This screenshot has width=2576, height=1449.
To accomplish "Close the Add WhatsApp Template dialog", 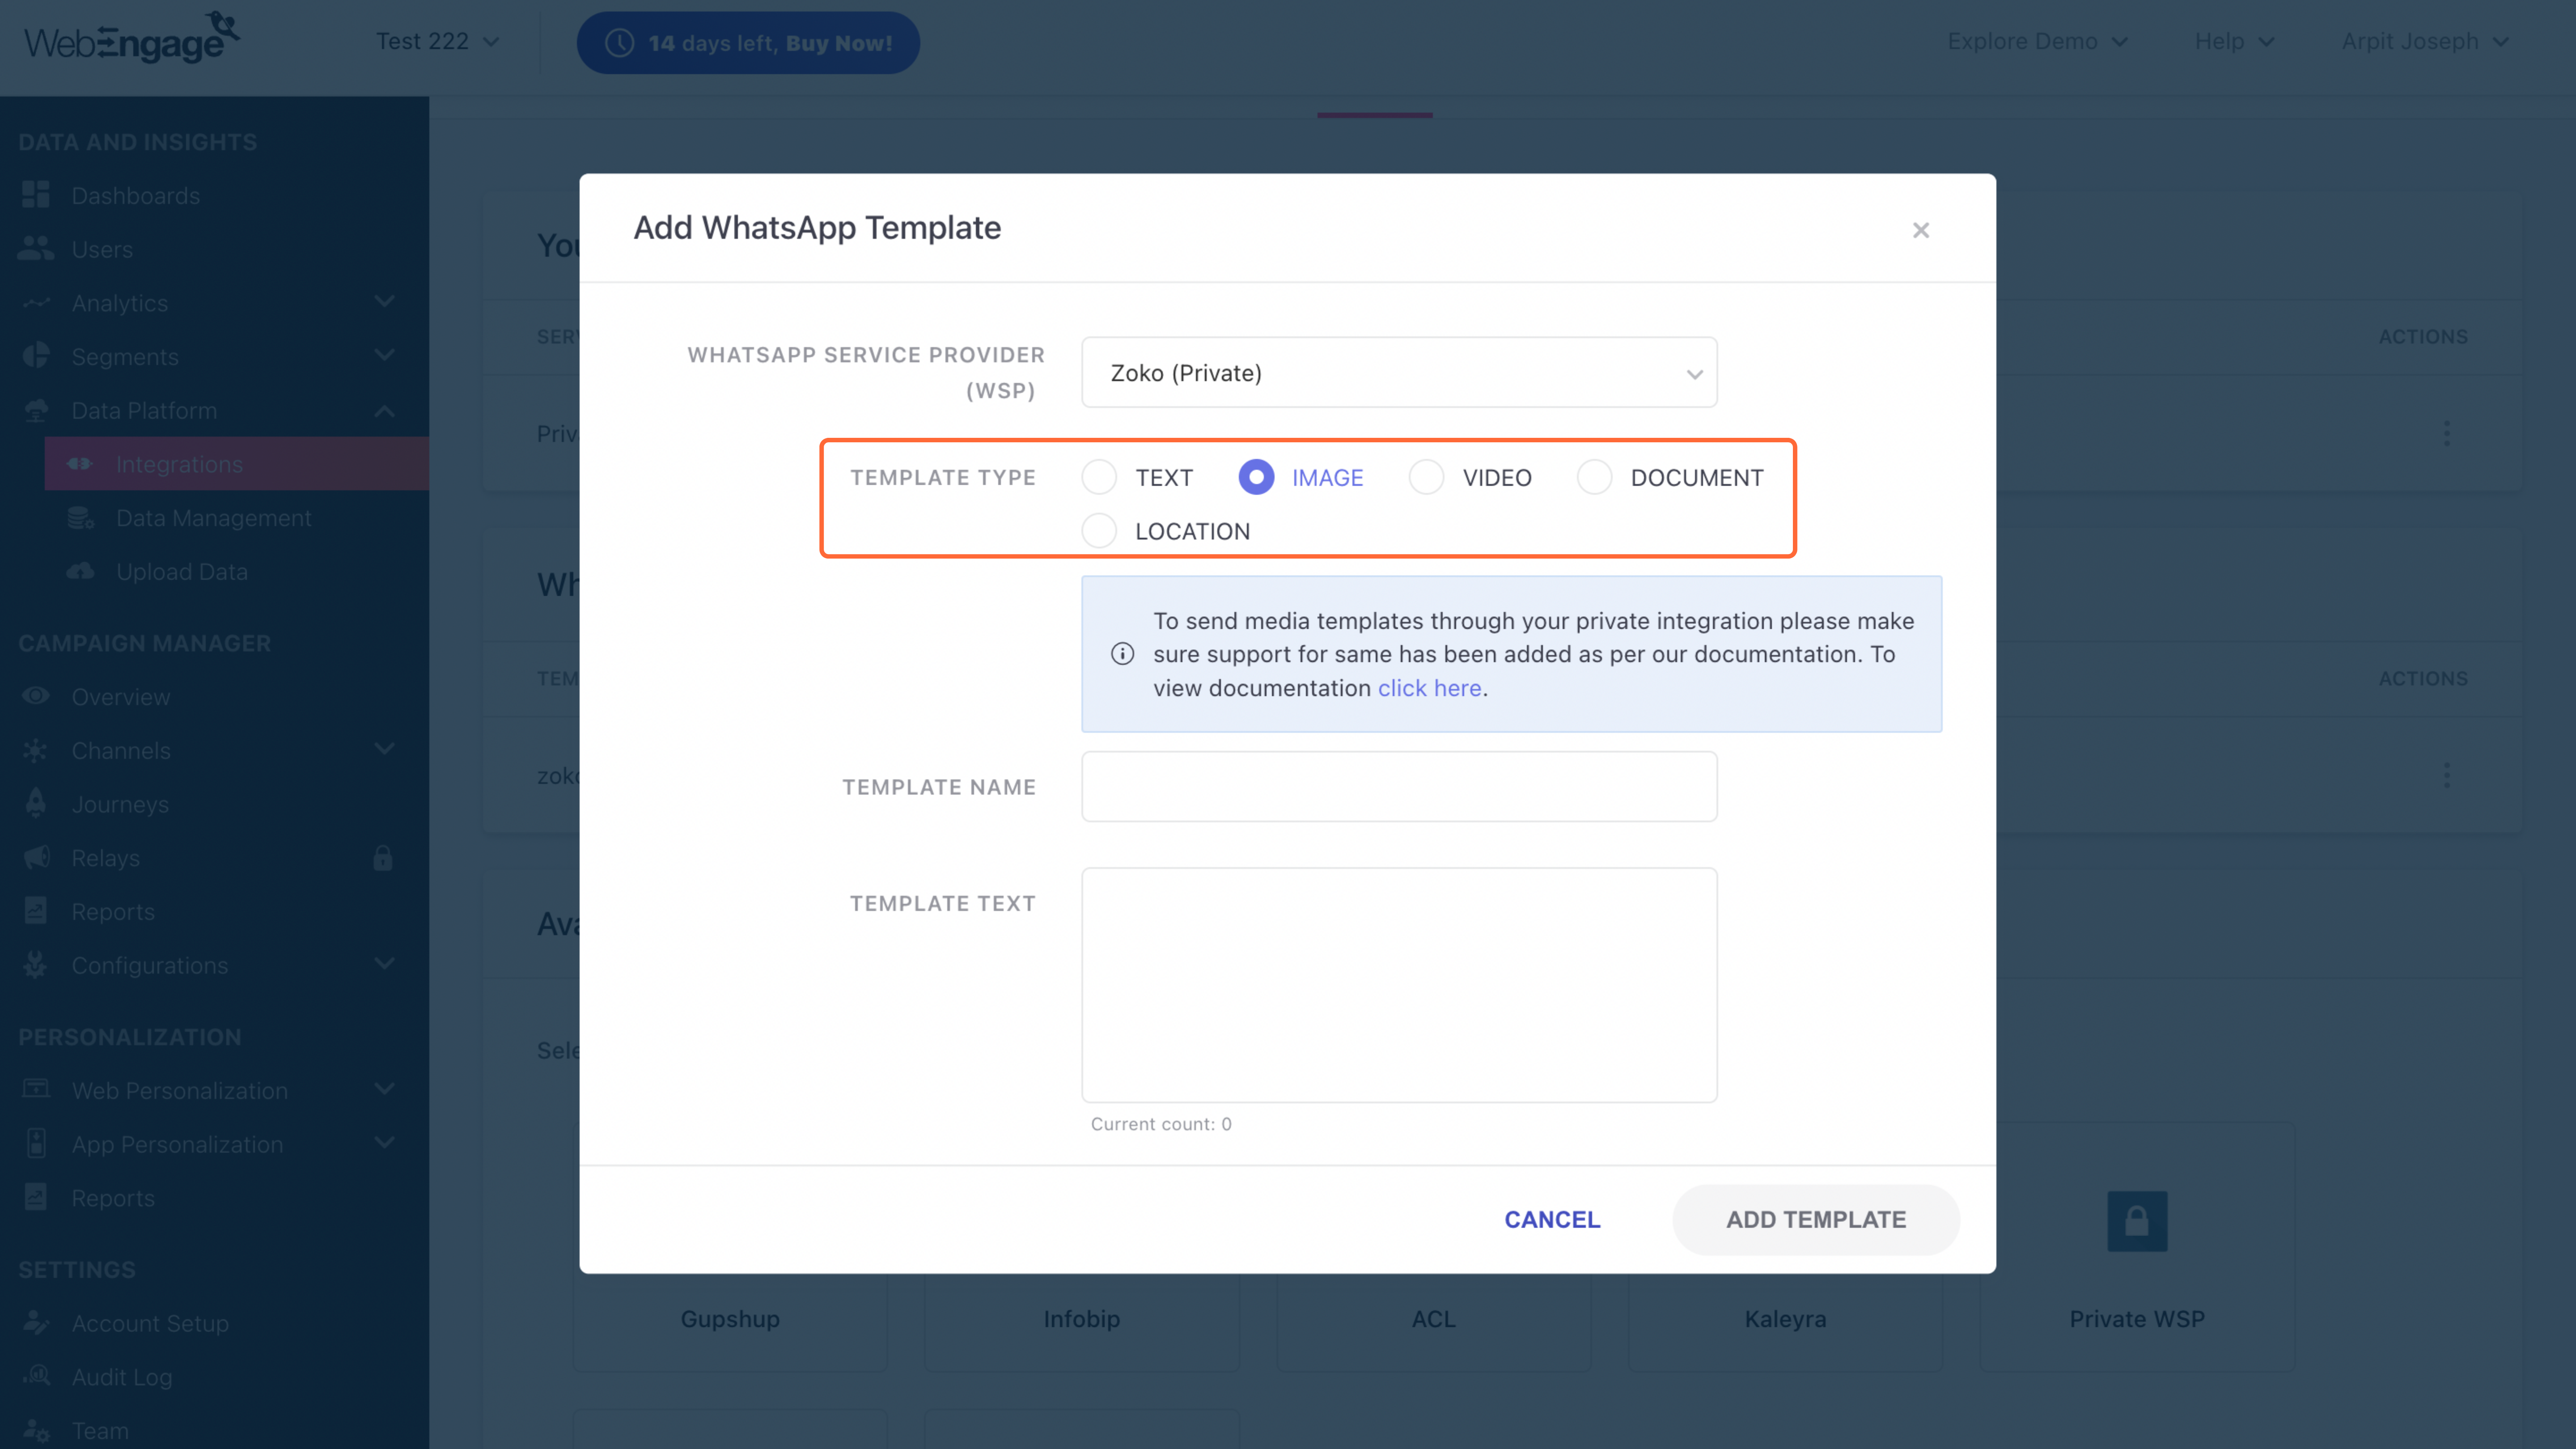I will coord(1921,230).
